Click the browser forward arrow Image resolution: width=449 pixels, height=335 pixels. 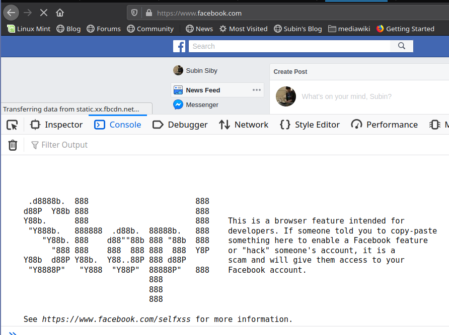[28, 13]
